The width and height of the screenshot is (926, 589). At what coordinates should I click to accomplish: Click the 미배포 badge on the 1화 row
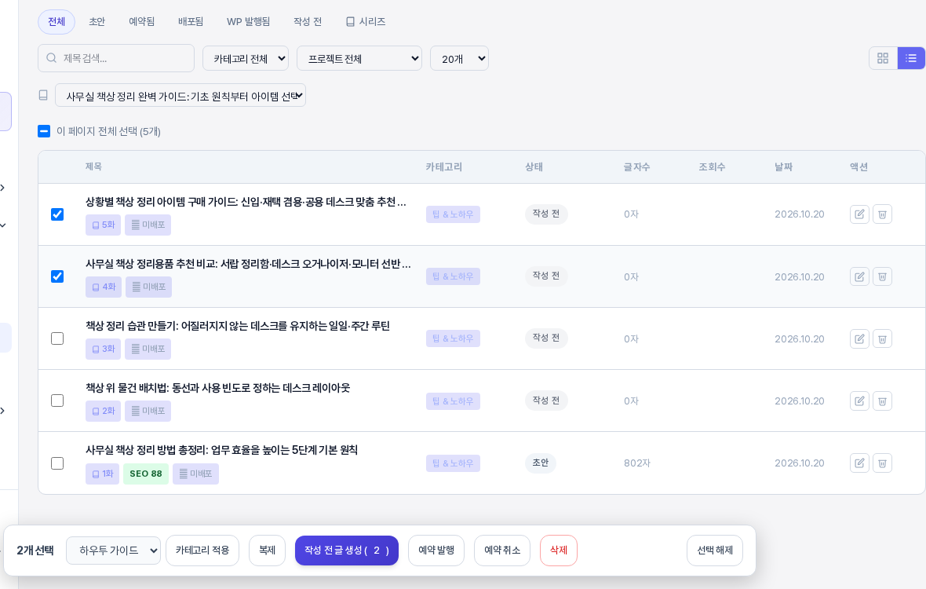195,474
